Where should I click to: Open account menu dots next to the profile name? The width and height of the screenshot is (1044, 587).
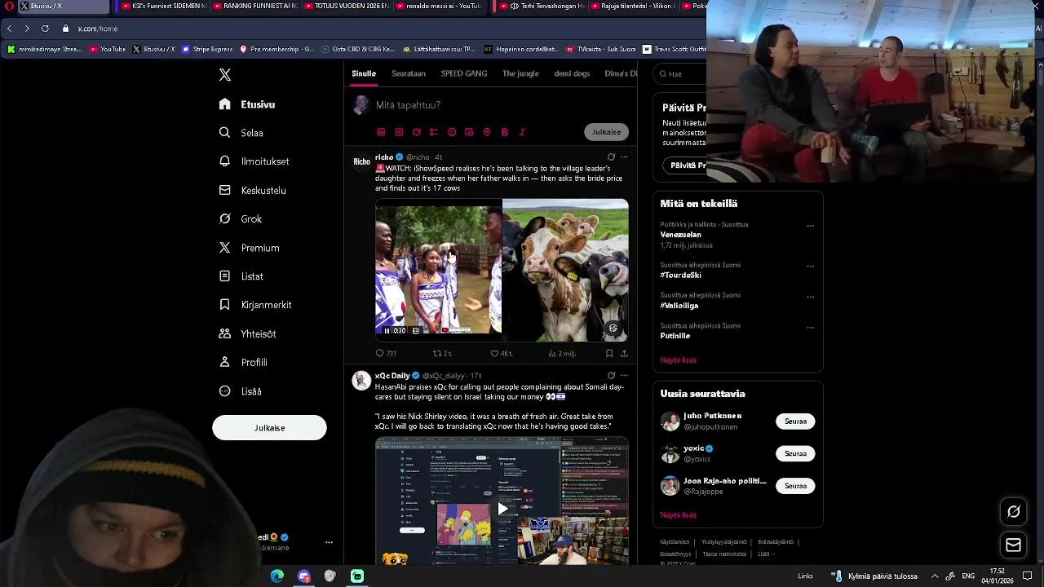pyautogui.click(x=329, y=542)
